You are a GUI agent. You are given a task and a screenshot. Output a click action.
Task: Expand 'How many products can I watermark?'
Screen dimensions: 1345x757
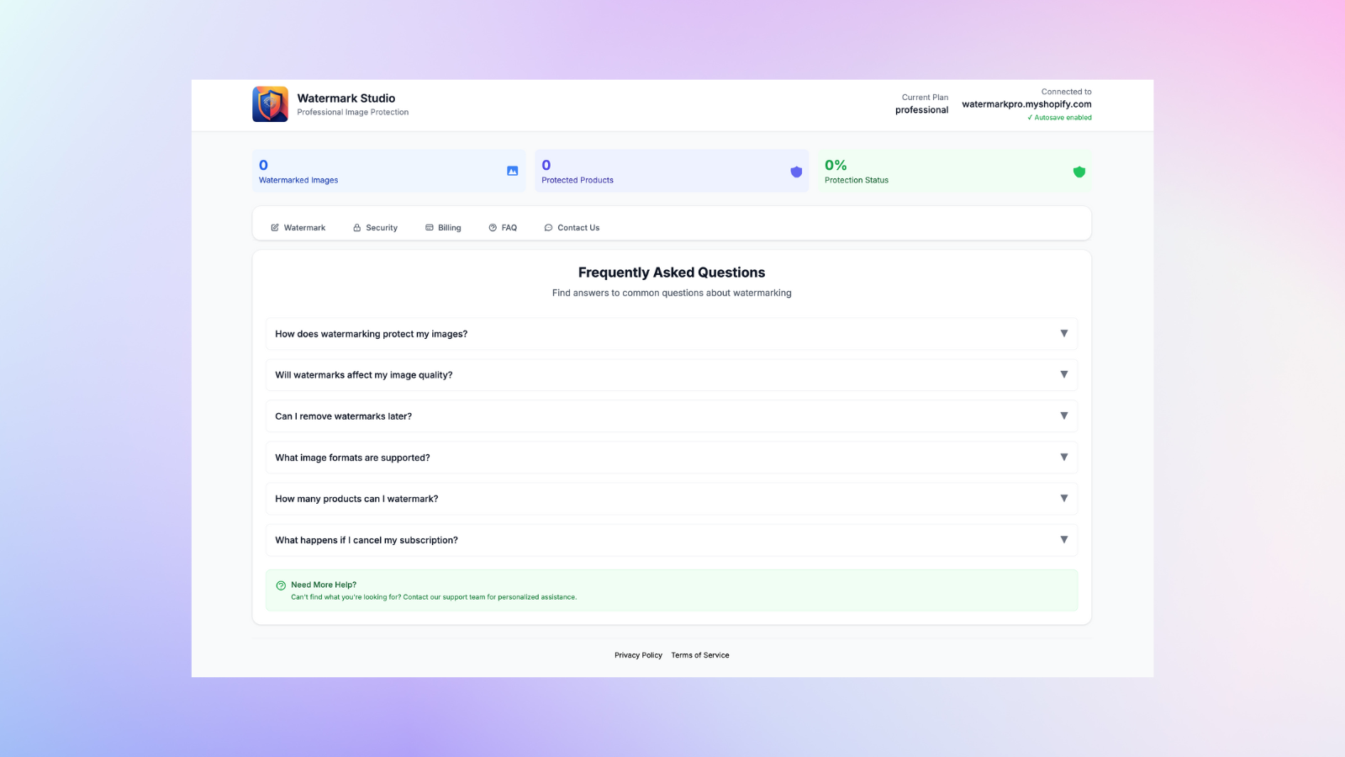[x=1063, y=499]
